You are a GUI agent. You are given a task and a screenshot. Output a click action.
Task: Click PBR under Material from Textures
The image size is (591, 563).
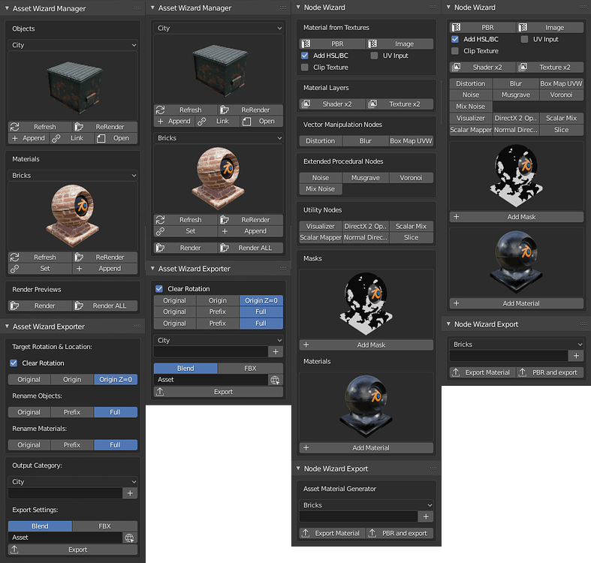click(333, 44)
